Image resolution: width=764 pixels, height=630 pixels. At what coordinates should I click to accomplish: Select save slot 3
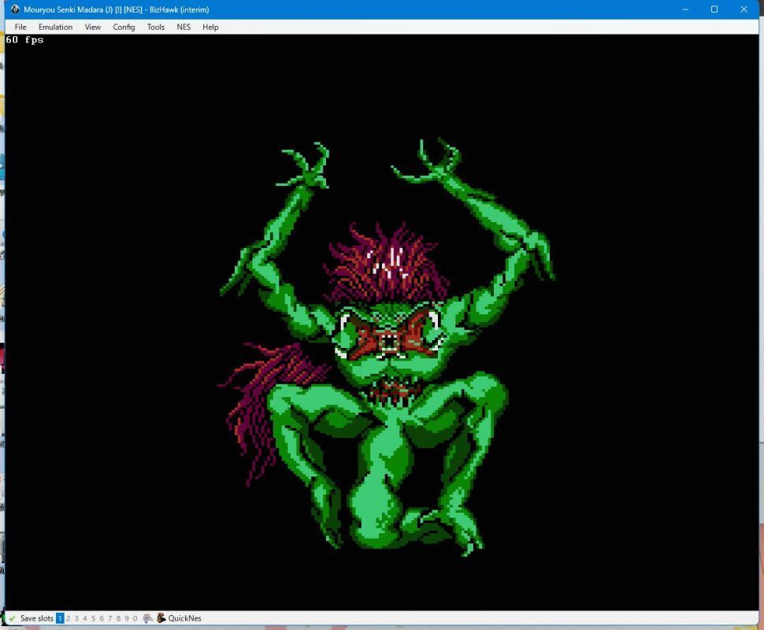76,618
